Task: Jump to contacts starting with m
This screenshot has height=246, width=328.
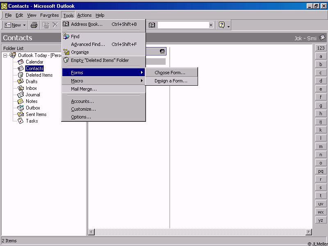Action: pos(321,146)
